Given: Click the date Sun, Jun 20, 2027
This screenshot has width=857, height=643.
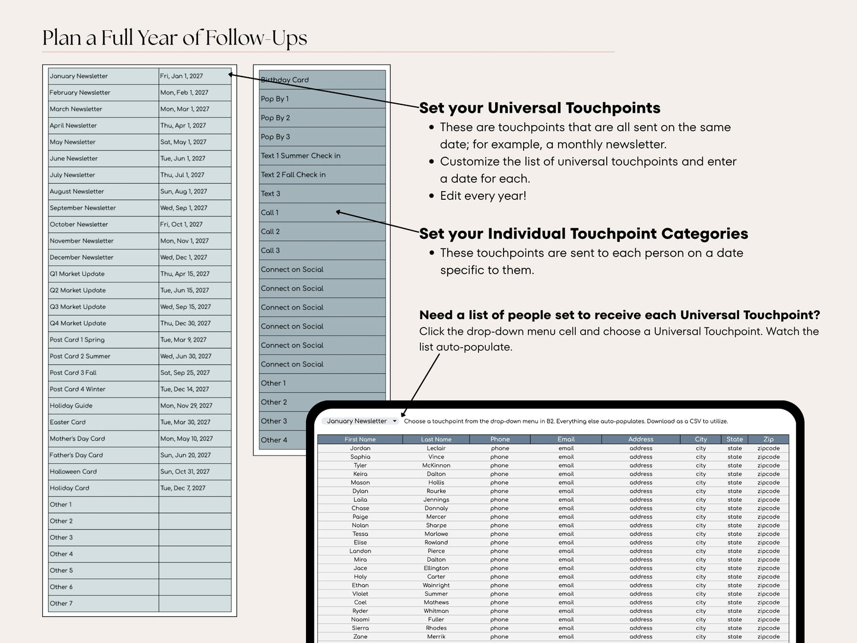Looking at the screenshot, I should [x=195, y=455].
